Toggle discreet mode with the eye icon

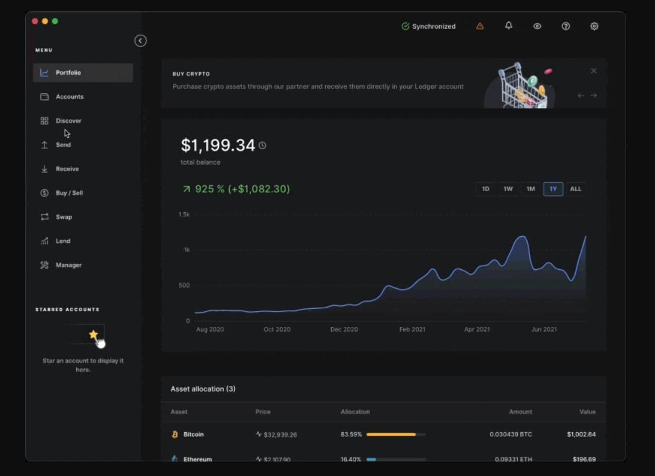coord(537,26)
